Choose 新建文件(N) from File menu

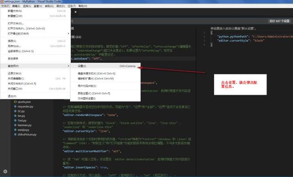pyautogui.click(x=36, y=11)
